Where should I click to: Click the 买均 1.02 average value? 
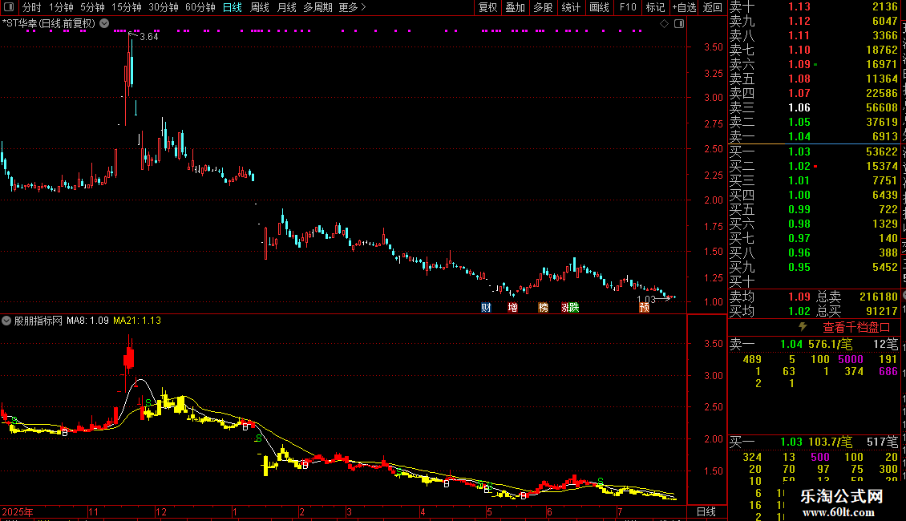(799, 311)
